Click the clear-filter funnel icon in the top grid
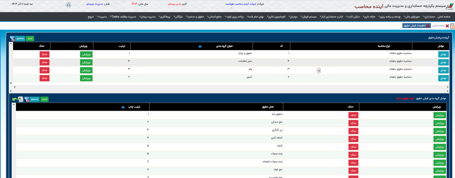This screenshot has width=455, height=178. tap(12, 38)
